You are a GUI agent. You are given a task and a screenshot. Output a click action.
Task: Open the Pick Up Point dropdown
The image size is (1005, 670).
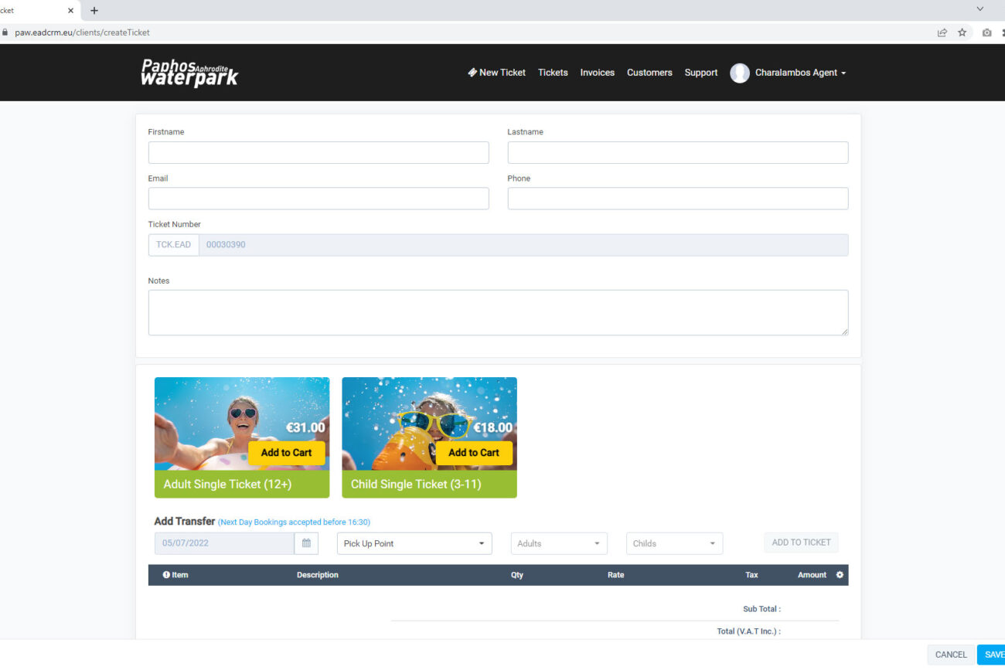coord(414,543)
